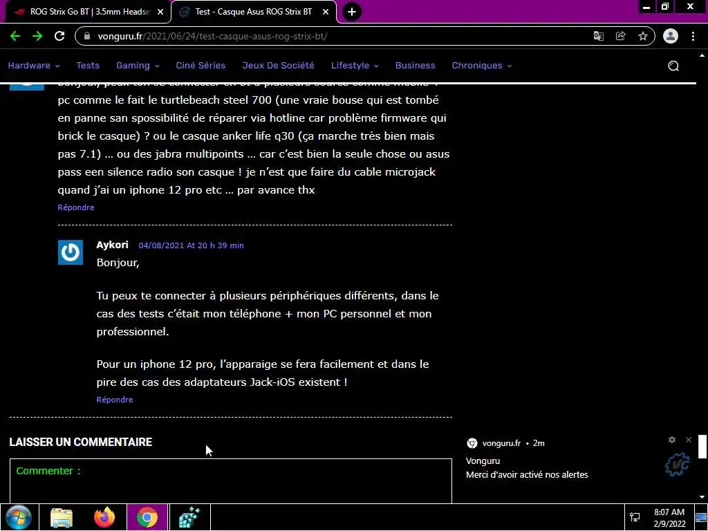Click Répondre under Aykori's reply

coord(115,400)
